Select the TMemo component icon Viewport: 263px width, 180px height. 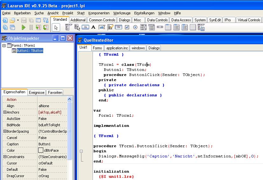coord(110,27)
